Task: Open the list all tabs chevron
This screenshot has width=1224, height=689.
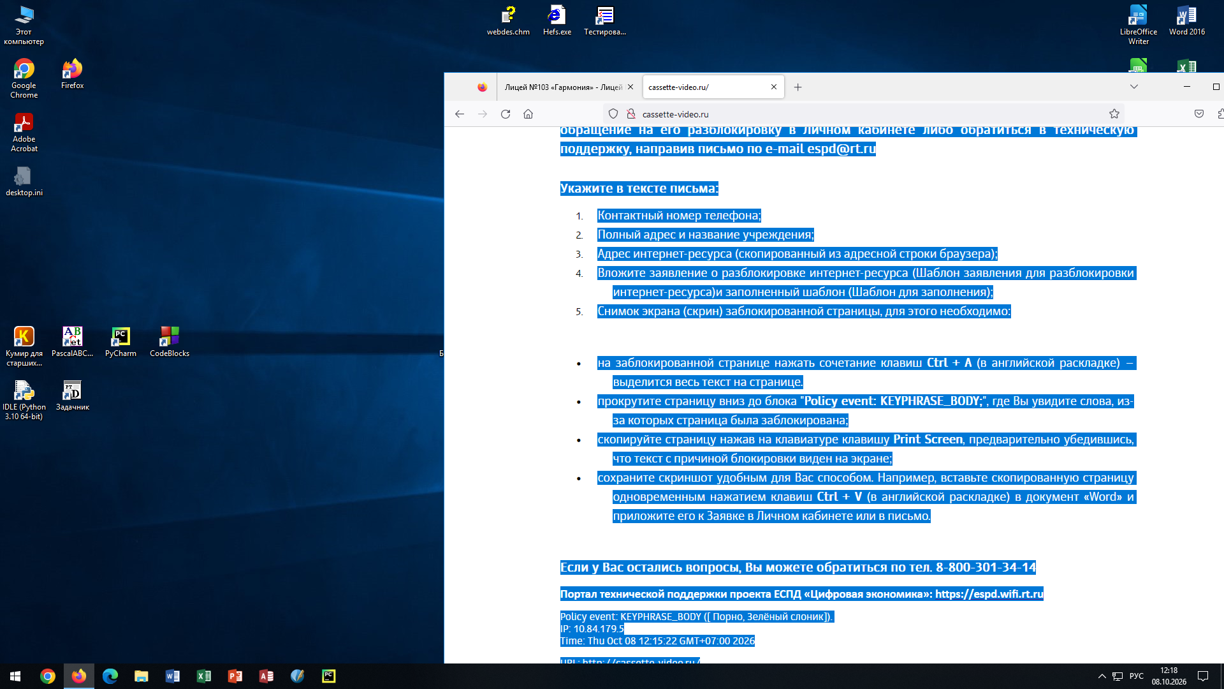Action: (1134, 87)
